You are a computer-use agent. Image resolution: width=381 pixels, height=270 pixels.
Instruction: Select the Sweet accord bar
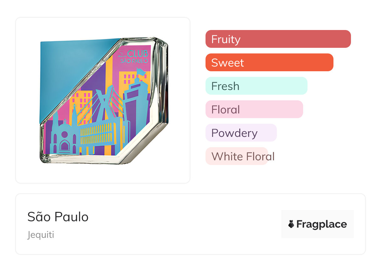pos(269,62)
